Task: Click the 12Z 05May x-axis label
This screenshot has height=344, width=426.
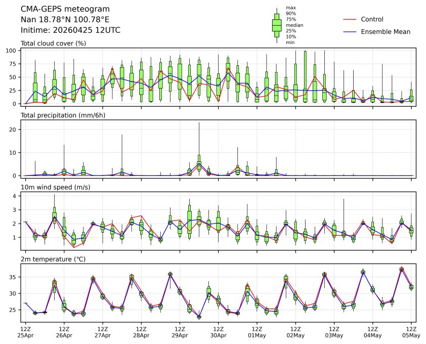Action: tap(411, 331)
